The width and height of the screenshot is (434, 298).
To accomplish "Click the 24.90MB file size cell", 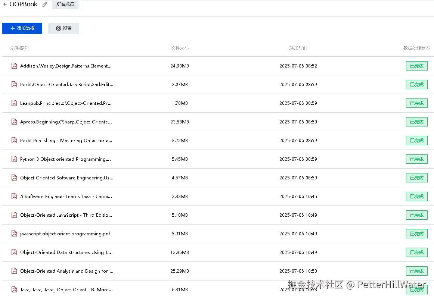I will [x=180, y=66].
